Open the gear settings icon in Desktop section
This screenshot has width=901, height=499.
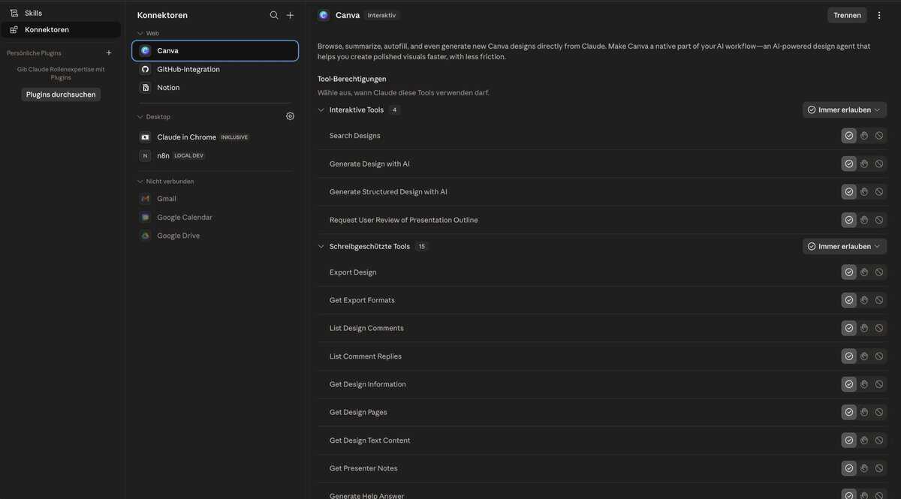pos(291,116)
